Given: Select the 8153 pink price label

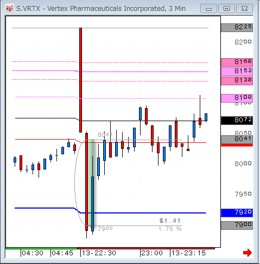Looking at the screenshot, I should 237,71.
